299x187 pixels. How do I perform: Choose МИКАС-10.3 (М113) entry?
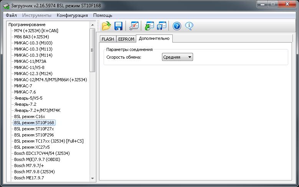(x=33, y=49)
